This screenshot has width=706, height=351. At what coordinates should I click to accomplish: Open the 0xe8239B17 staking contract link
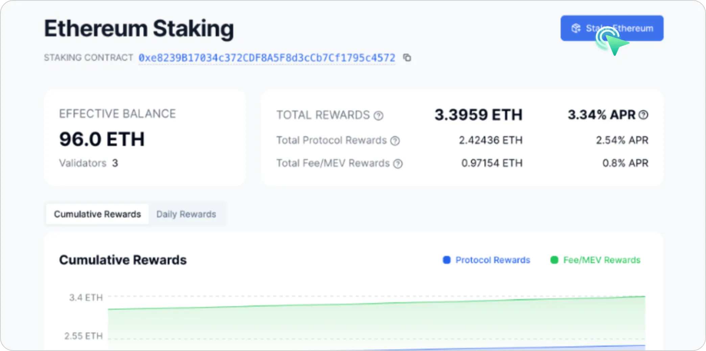266,58
